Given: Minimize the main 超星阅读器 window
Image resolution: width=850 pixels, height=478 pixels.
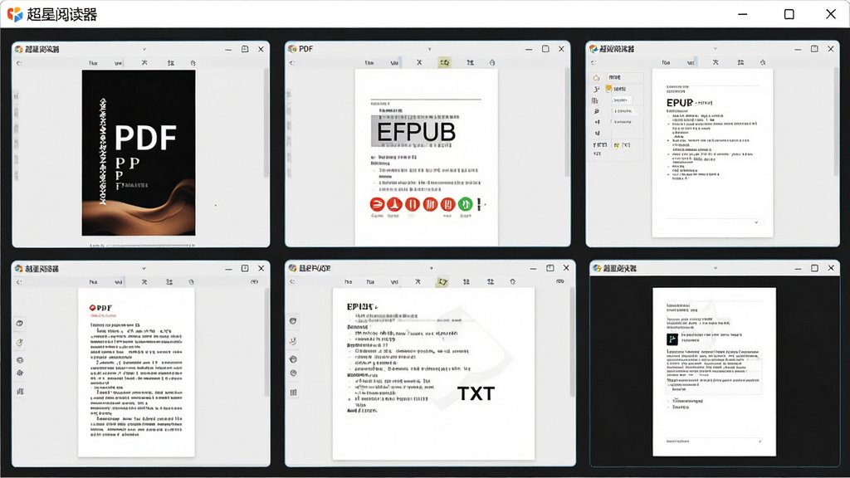Looking at the screenshot, I should pos(743,14).
